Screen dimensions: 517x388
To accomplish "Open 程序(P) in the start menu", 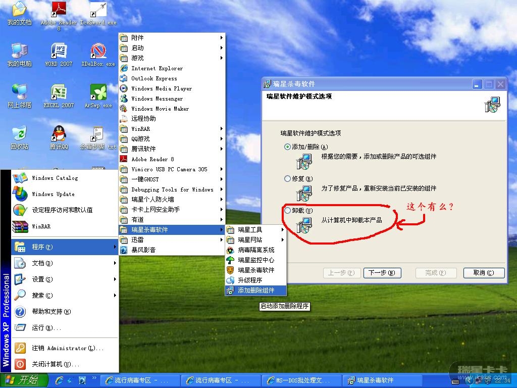I will pos(65,247).
